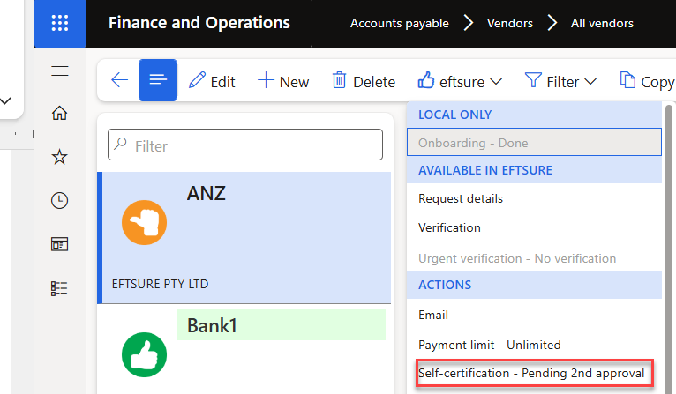Open All vendors breadcrumb
This screenshot has width=676, height=394.
coord(602,23)
